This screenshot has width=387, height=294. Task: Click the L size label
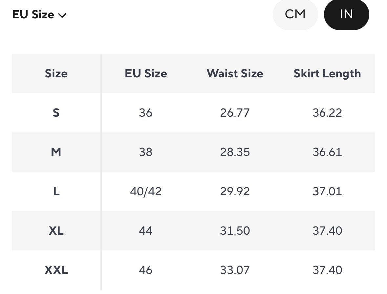pyautogui.click(x=56, y=191)
